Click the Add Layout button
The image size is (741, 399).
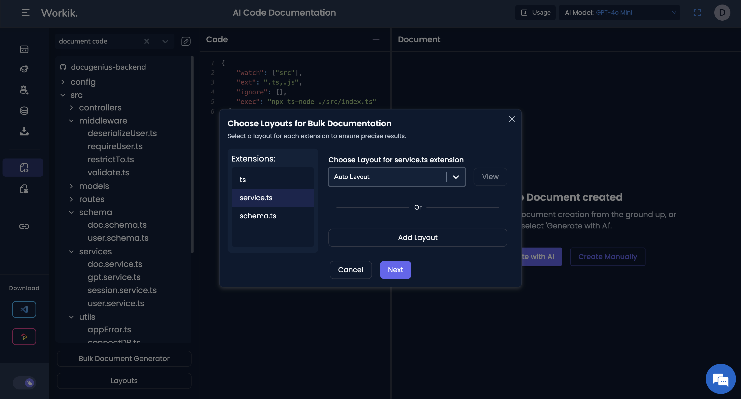[417, 238]
